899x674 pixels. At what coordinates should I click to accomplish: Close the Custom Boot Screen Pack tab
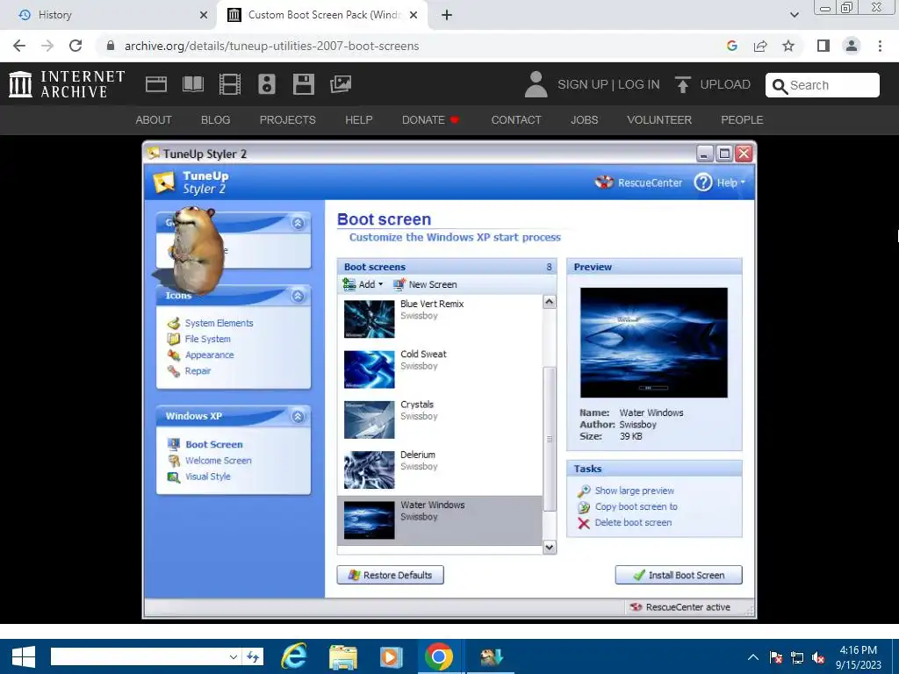click(x=414, y=15)
